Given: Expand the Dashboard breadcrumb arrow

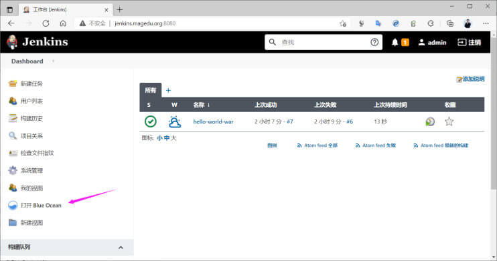Looking at the screenshot, I should pos(53,61).
